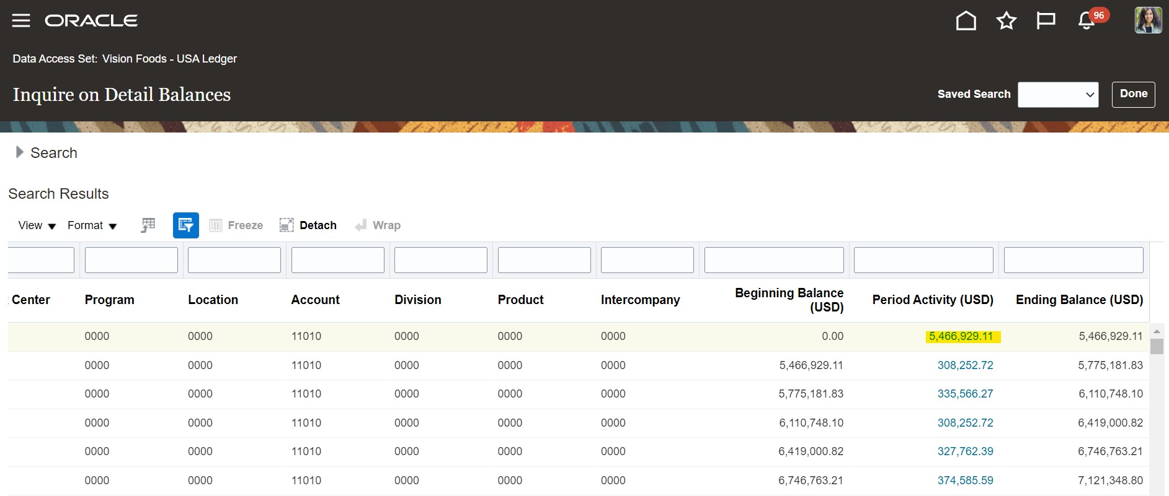Open the 335,566.27 period activity link
This screenshot has width=1169, height=496.
(x=965, y=394)
